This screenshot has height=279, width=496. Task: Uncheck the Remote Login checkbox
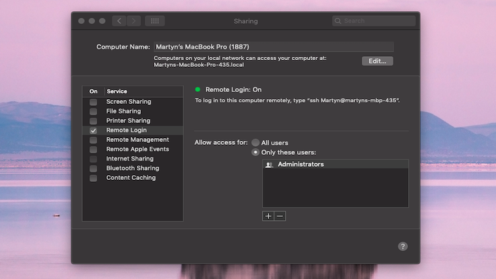click(93, 131)
